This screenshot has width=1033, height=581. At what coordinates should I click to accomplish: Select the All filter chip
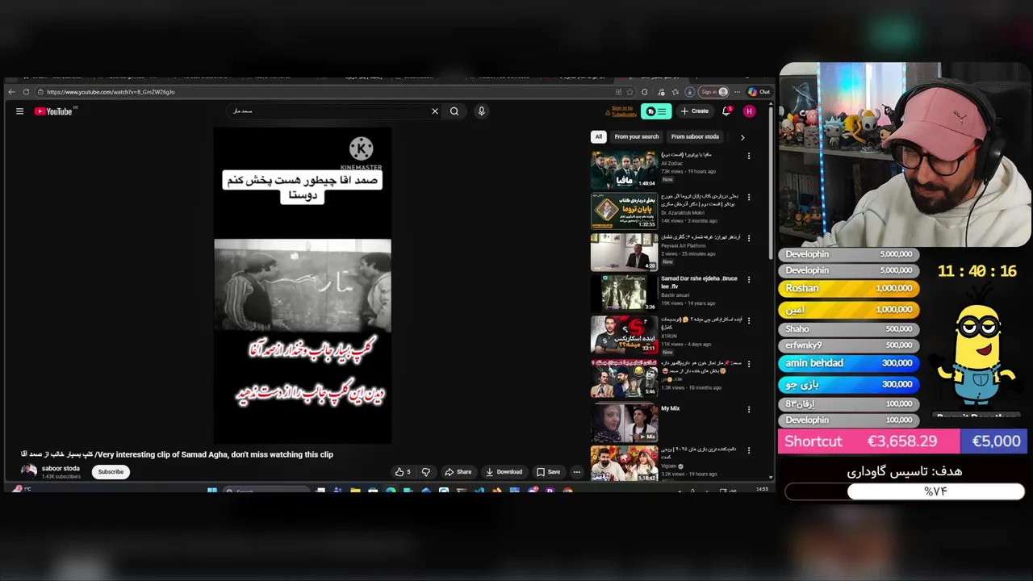coord(598,136)
